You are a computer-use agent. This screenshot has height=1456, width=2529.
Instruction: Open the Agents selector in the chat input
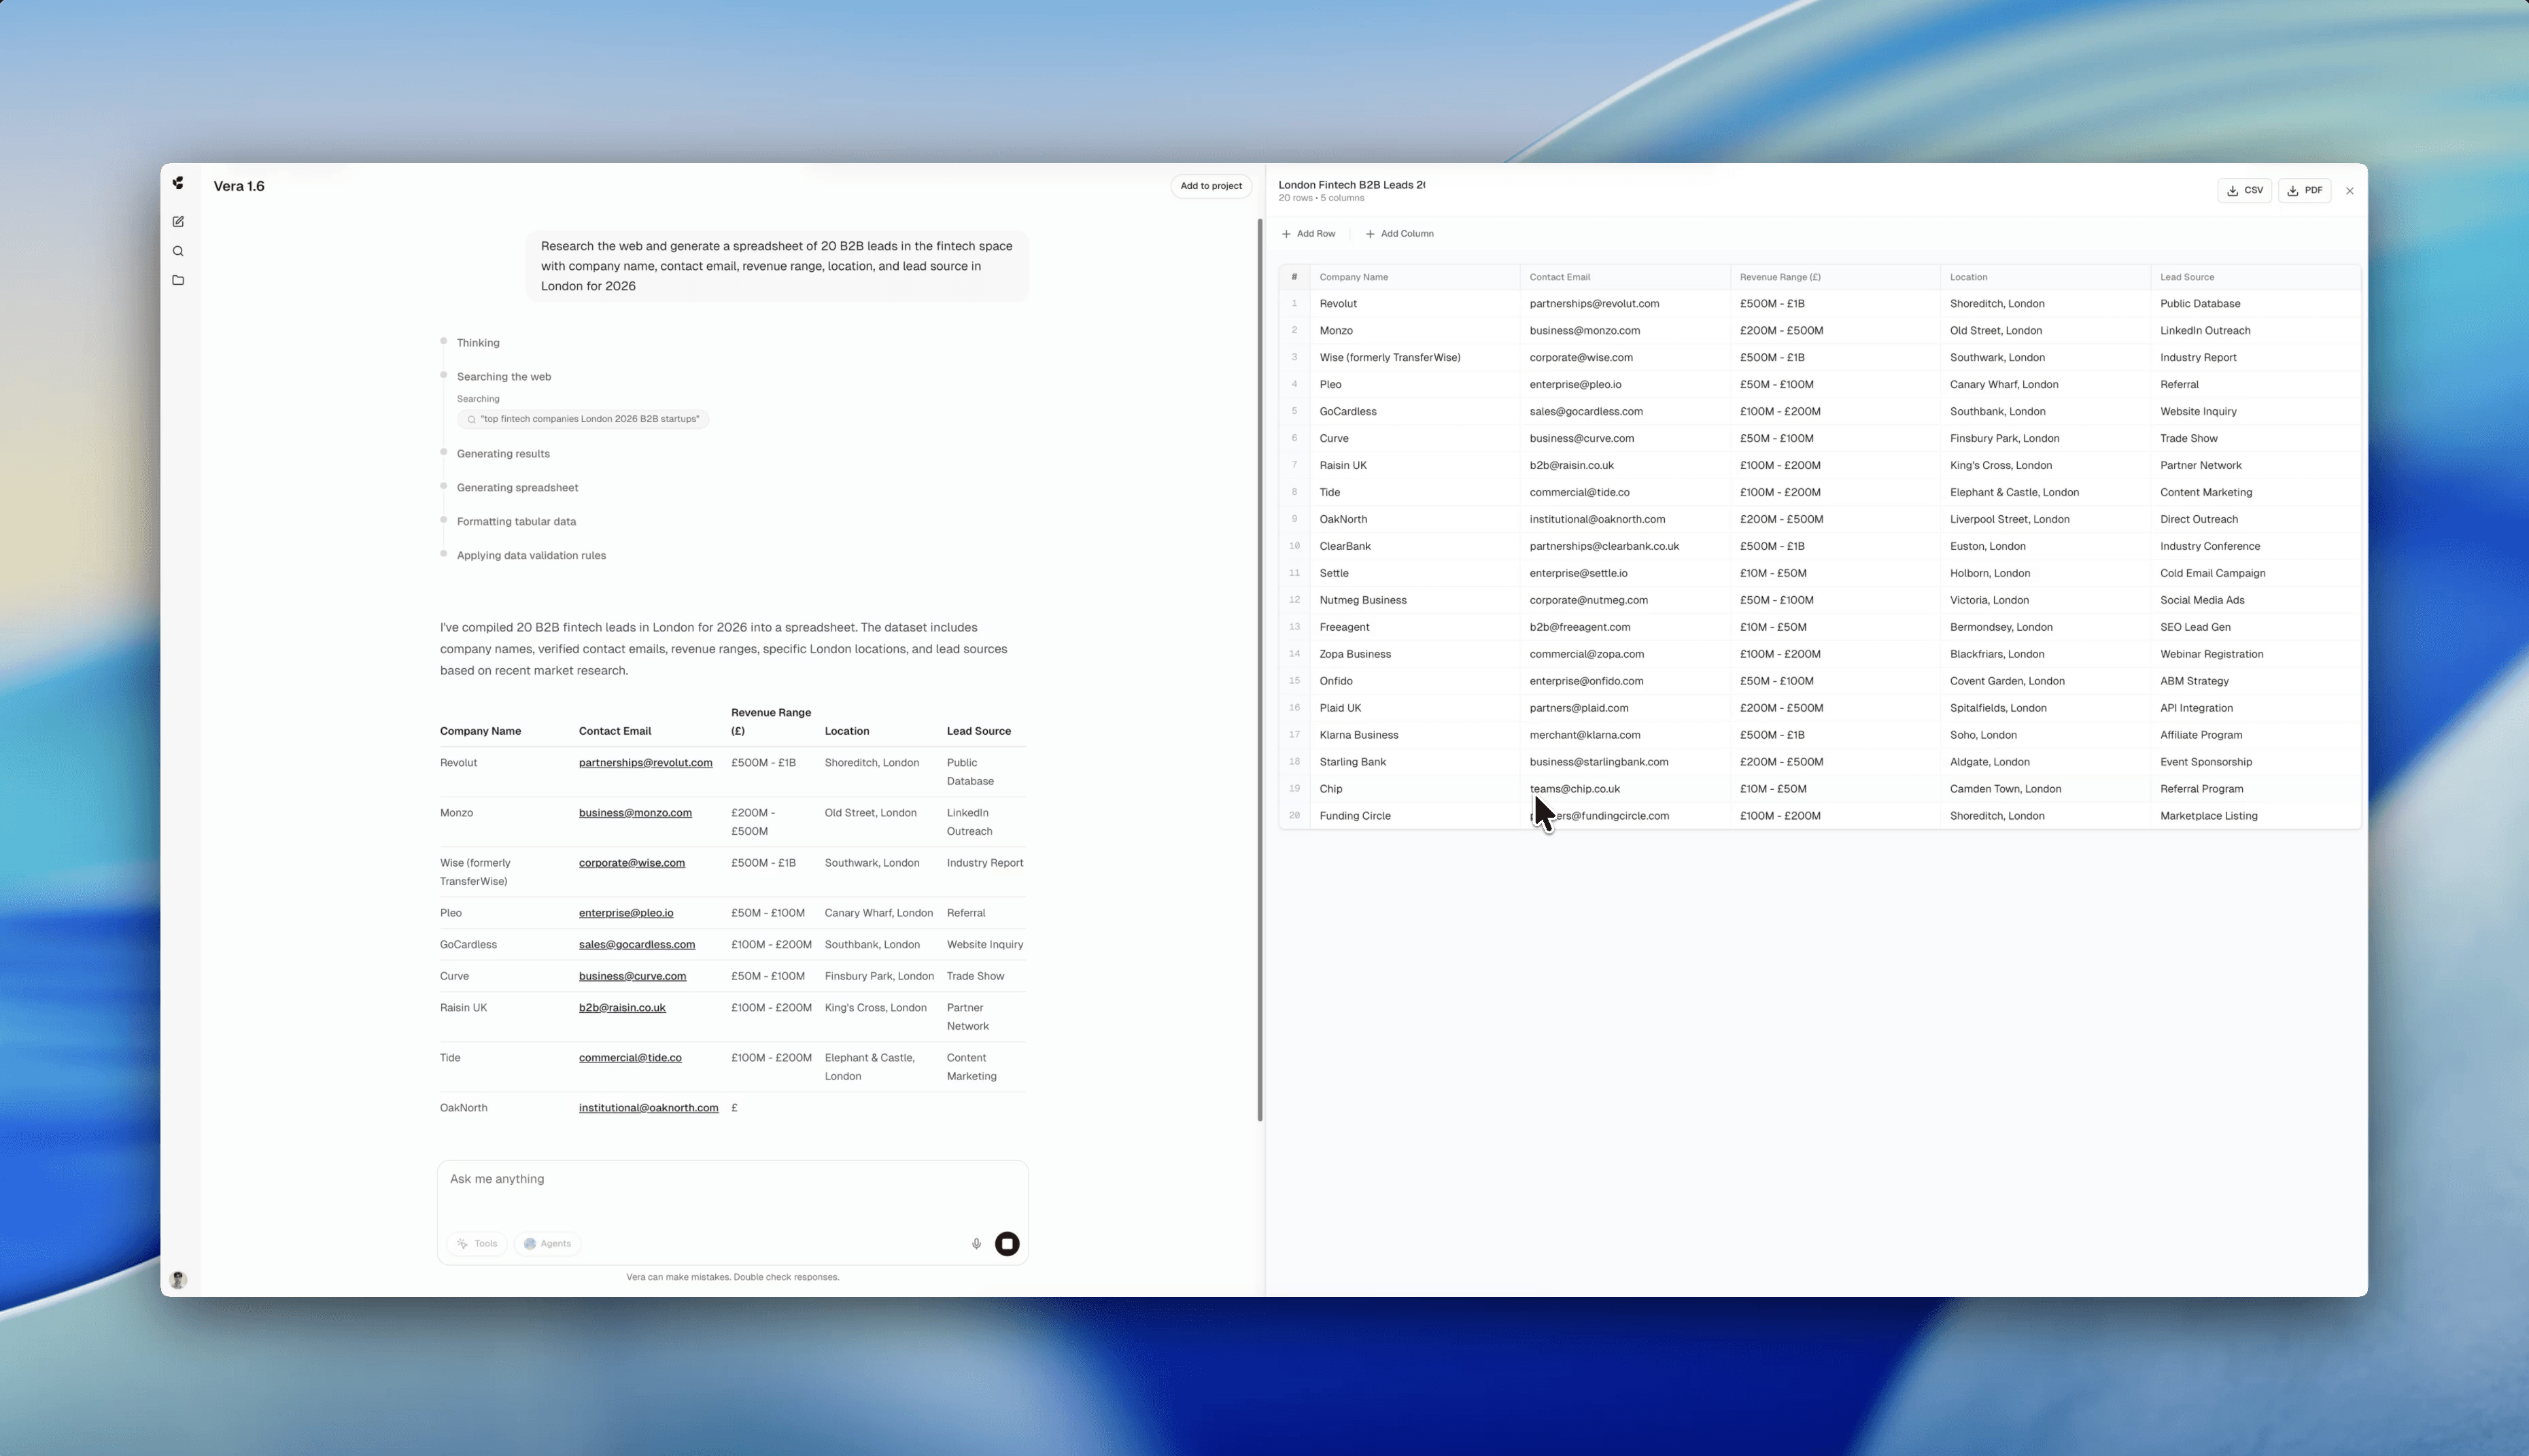(547, 1243)
